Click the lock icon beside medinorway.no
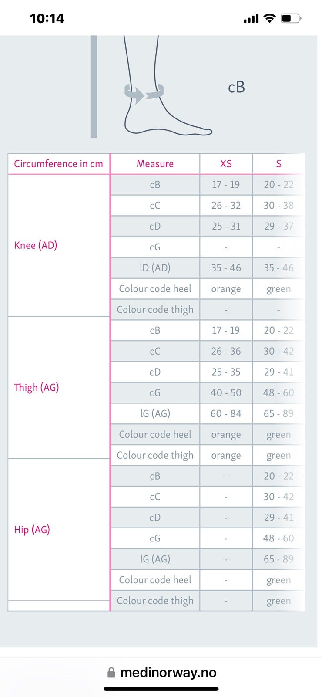Viewport: 322px width, 697px height. coord(111,673)
